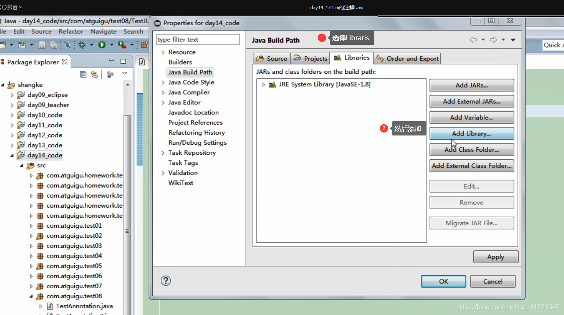The width and height of the screenshot is (564, 315).
Task: Click the New wizard icon with list
Action: pos(22,44)
